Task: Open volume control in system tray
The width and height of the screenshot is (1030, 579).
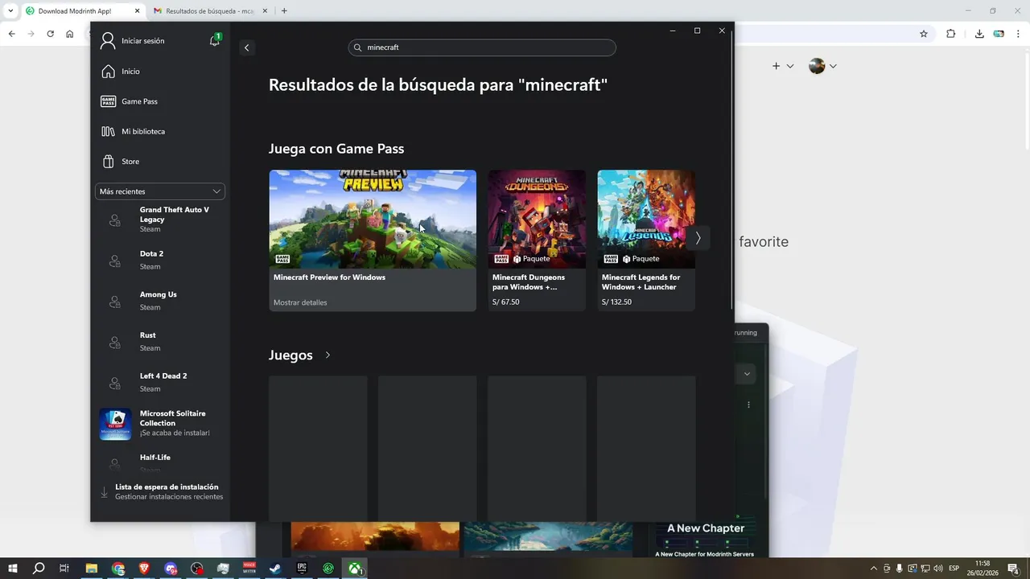Action: coord(938,569)
